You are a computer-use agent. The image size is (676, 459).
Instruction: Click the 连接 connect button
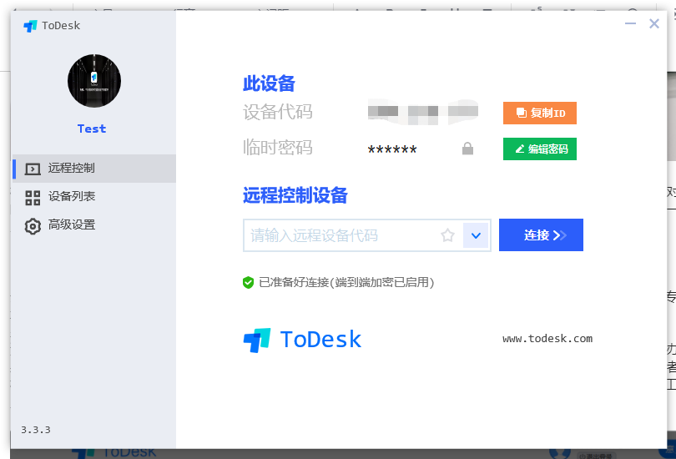541,235
